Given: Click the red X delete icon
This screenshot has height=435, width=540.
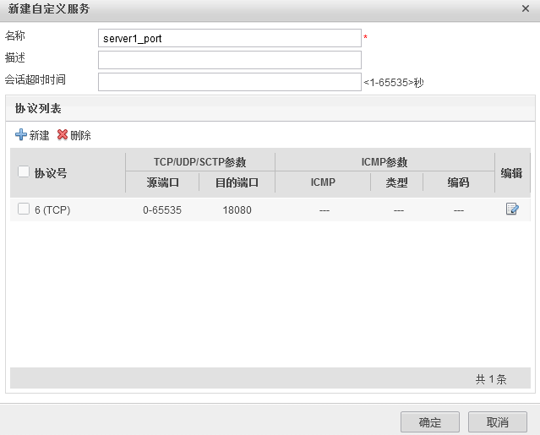Looking at the screenshot, I should pos(63,135).
